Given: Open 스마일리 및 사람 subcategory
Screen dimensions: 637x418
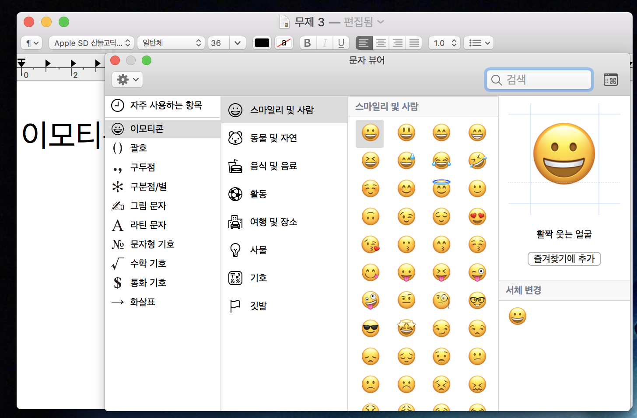Looking at the screenshot, I should pos(284,110).
